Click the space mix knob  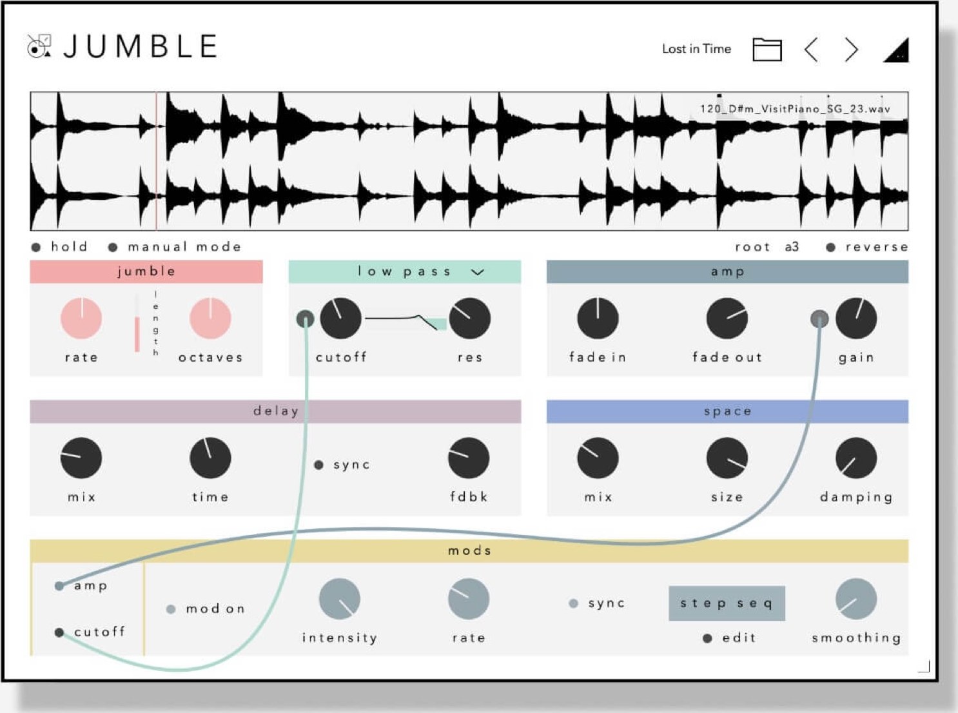(x=598, y=458)
